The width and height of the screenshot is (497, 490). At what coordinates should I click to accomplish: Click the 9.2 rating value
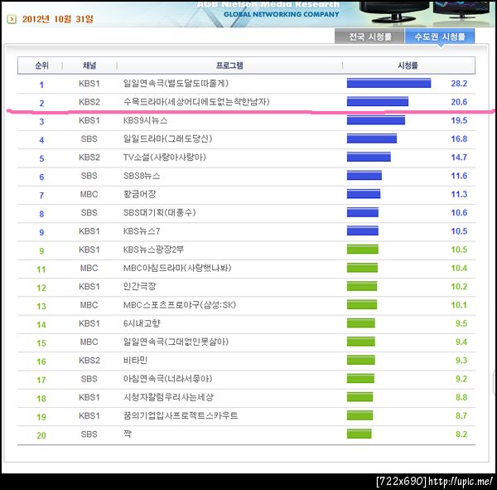coord(461,379)
